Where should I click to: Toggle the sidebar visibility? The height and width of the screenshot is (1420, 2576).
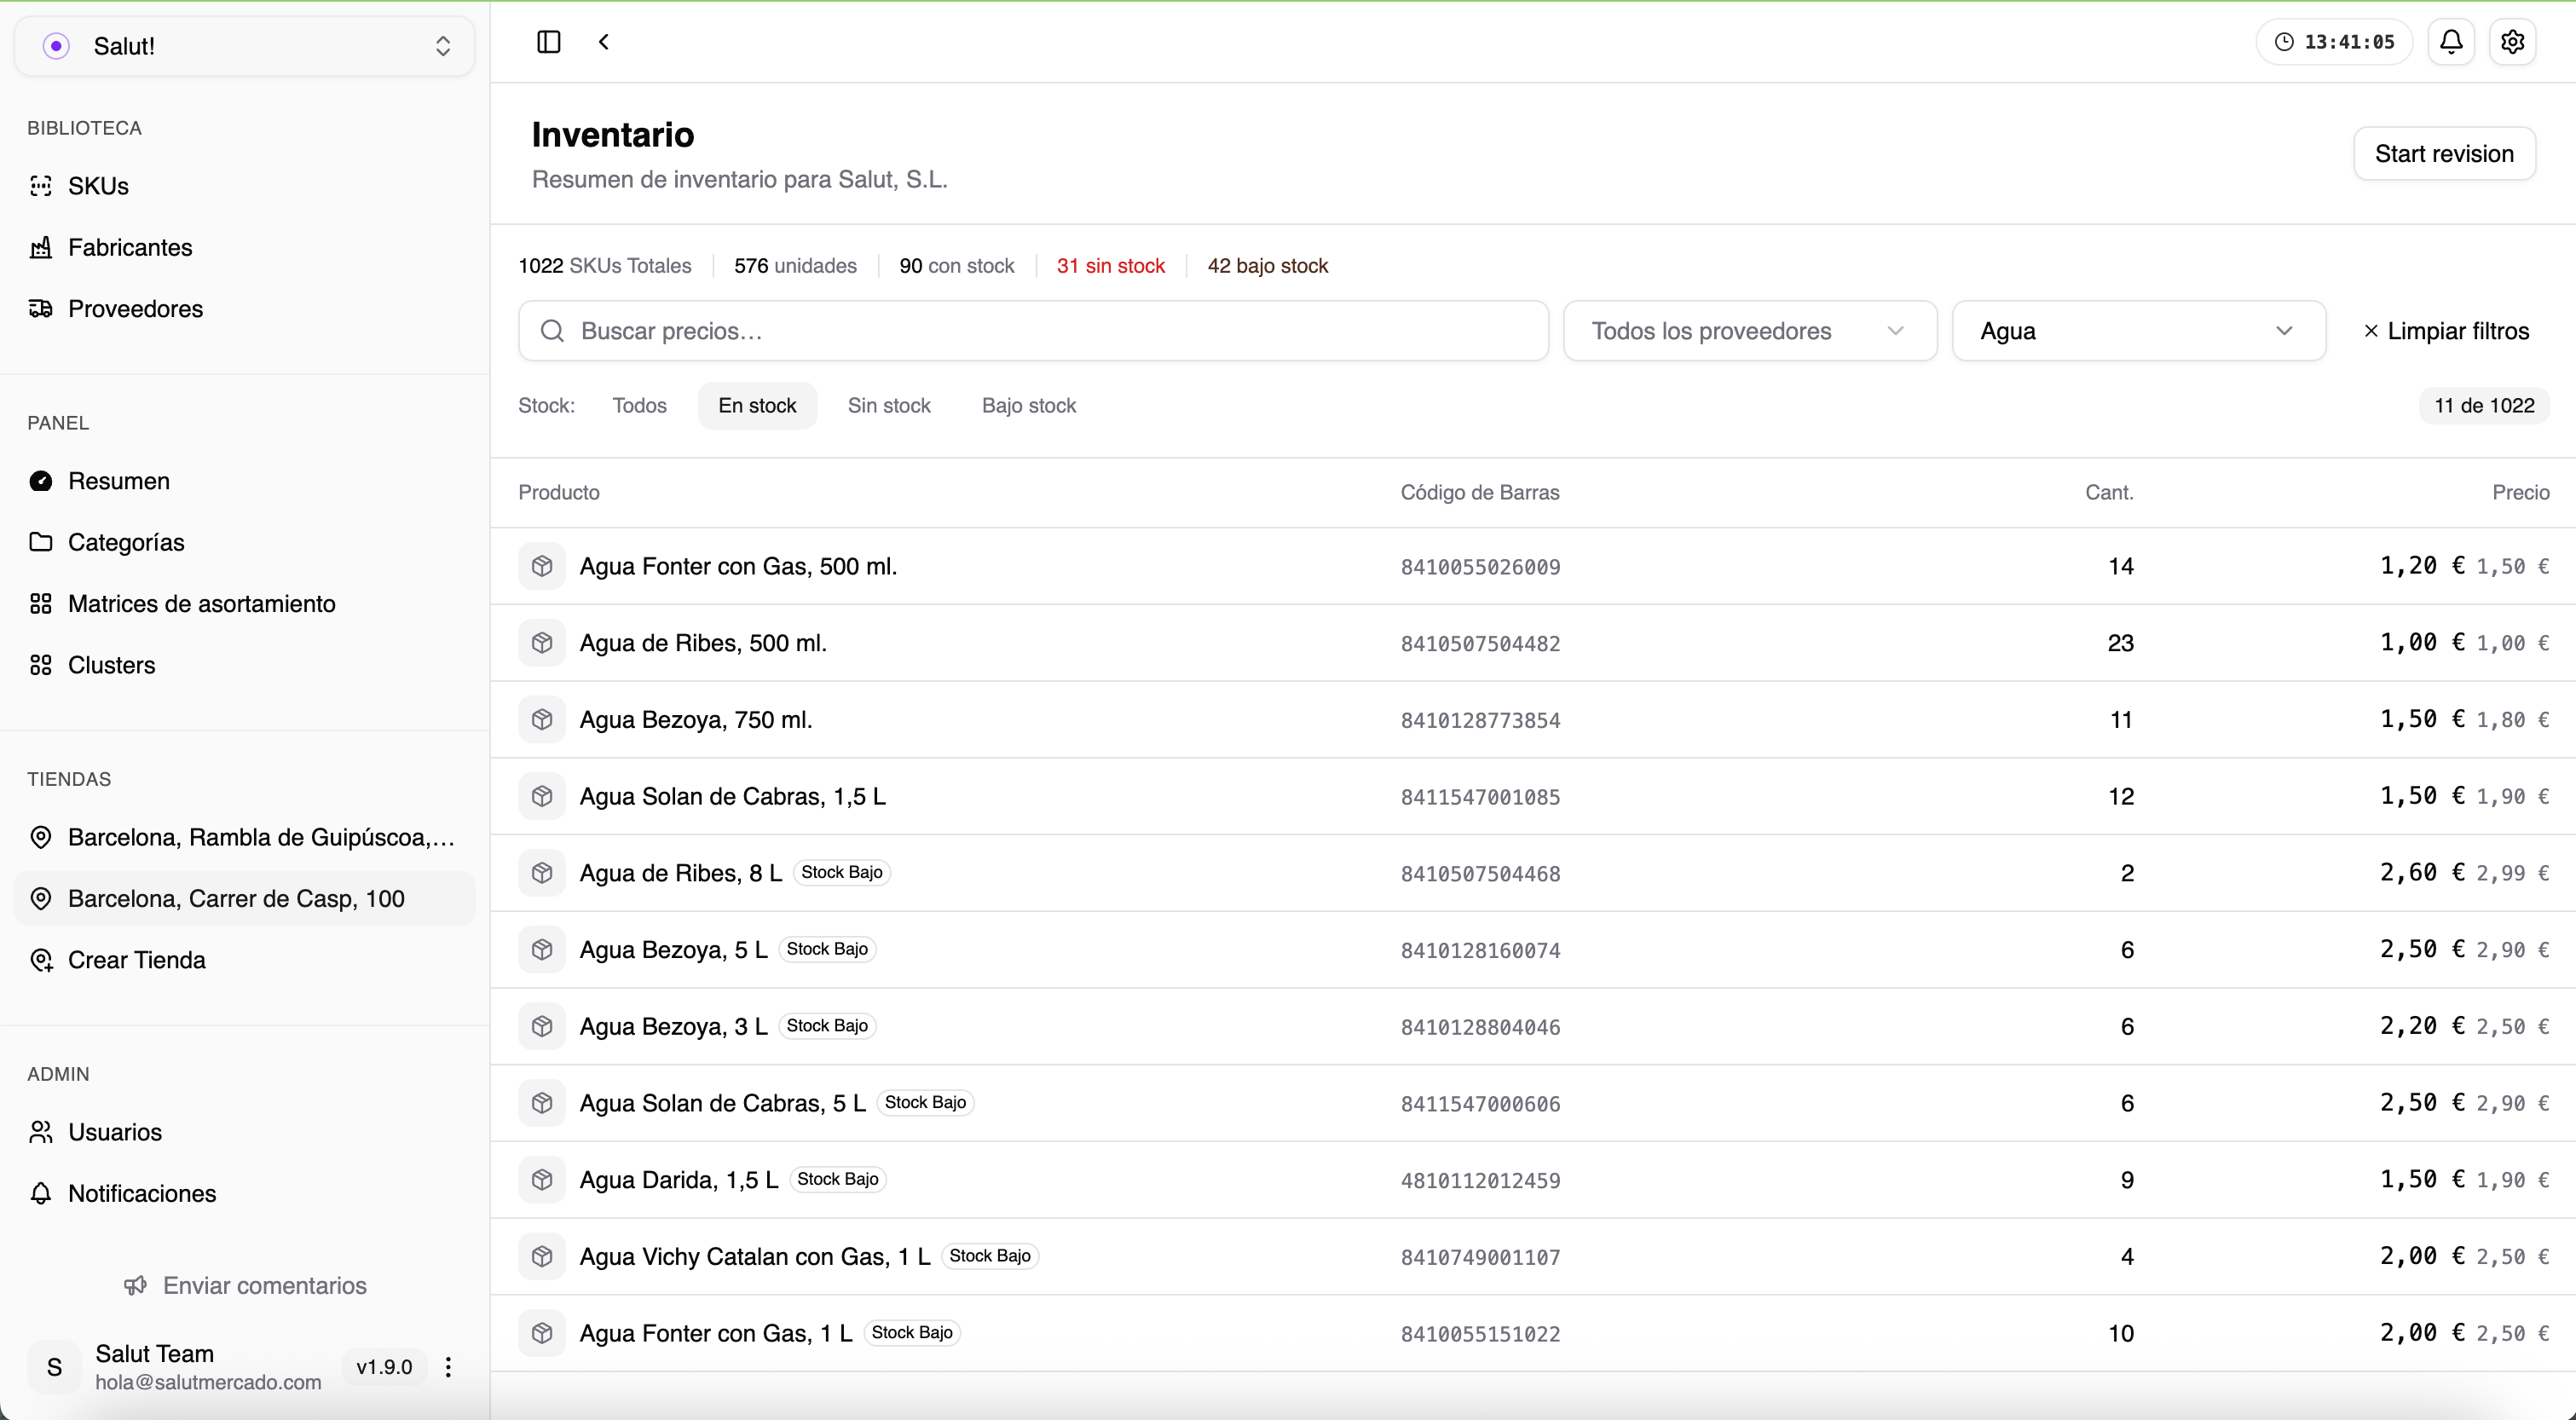(x=548, y=42)
